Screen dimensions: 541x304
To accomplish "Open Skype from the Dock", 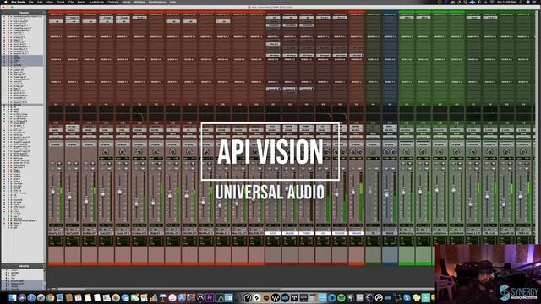I will coord(407,297).
